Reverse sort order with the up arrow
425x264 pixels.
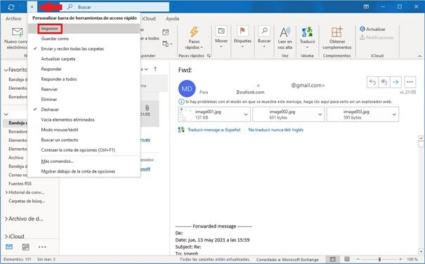pyautogui.click(x=155, y=69)
